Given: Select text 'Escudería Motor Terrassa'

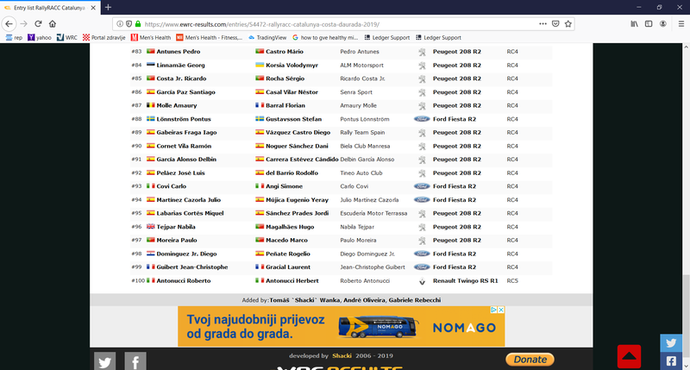Looking at the screenshot, I should tap(373, 213).
